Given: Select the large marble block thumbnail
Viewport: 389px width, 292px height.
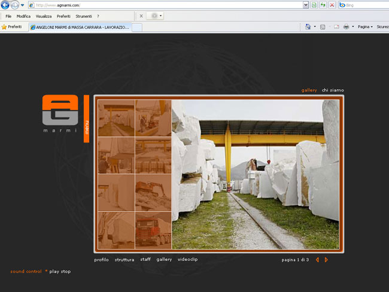Looking at the screenshot, I should (116, 230).
